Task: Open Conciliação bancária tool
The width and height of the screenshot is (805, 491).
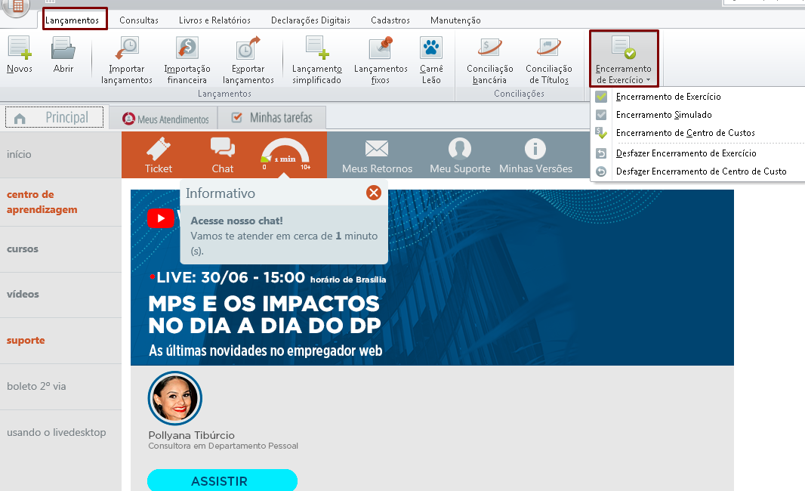Action: click(x=490, y=60)
